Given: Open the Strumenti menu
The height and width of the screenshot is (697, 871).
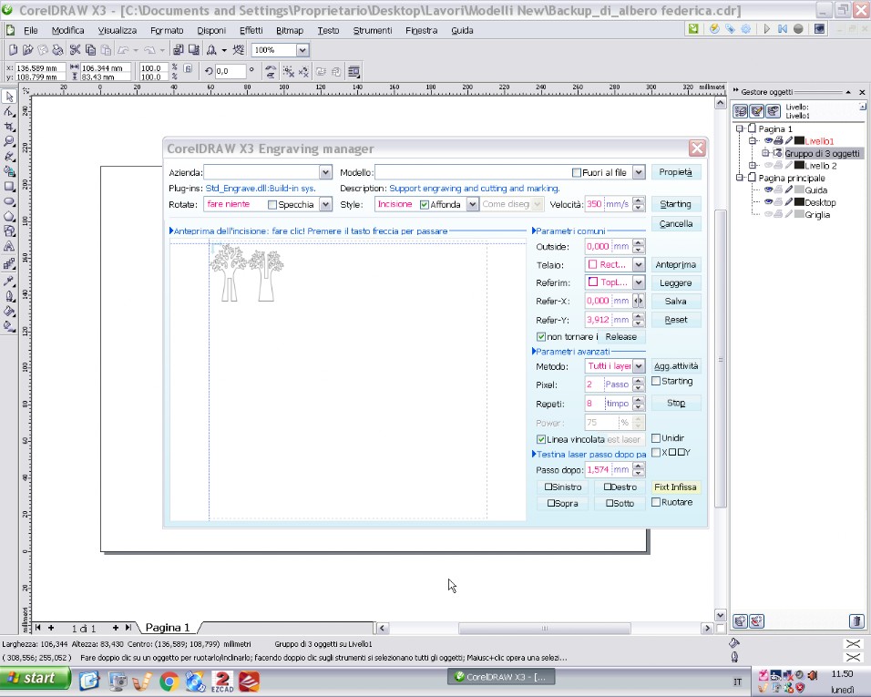Looking at the screenshot, I should point(372,31).
